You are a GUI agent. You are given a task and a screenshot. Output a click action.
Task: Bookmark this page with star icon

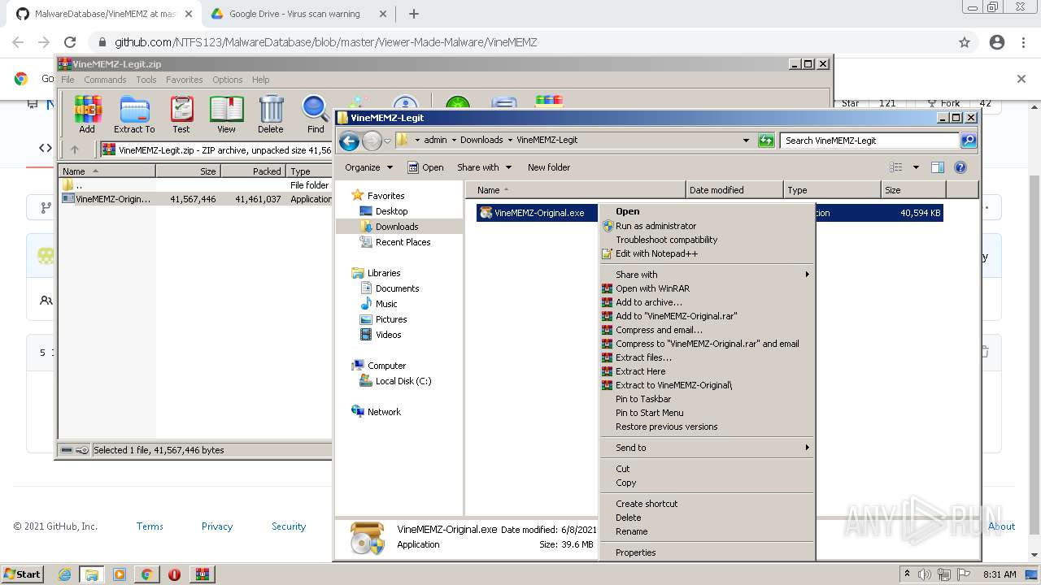tap(965, 42)
